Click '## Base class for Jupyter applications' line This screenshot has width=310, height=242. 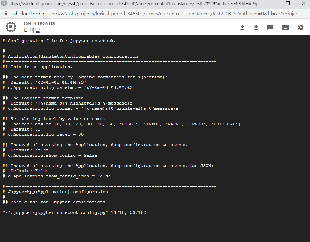click(54, 202)
